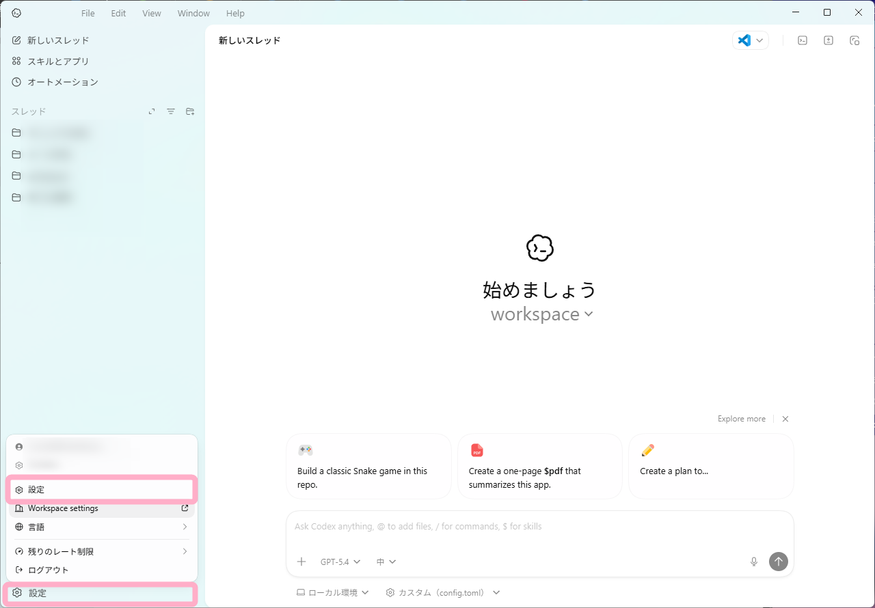875x608 pixels.
Task: Open the ローカル環境 environment dropdown
Action: 332,592
